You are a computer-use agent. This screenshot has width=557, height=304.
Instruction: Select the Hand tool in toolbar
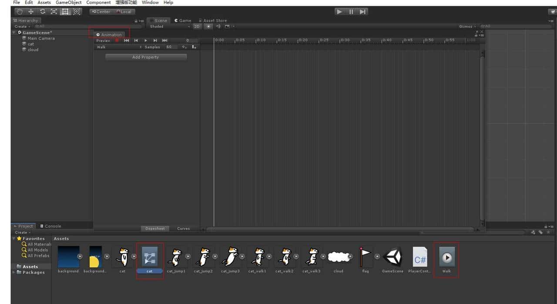(19, 12)
